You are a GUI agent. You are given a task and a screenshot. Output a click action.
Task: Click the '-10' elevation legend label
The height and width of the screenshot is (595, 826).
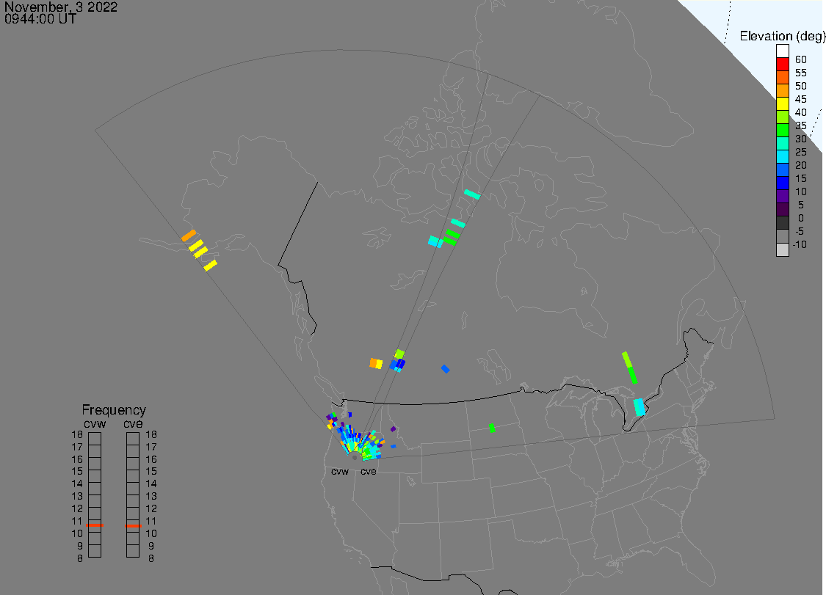(x=800, y=244)
